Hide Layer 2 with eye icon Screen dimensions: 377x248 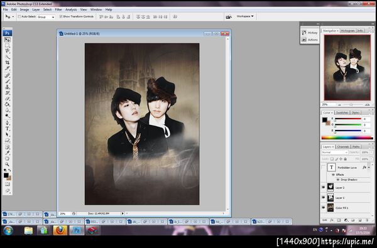[x=324, y=188]
